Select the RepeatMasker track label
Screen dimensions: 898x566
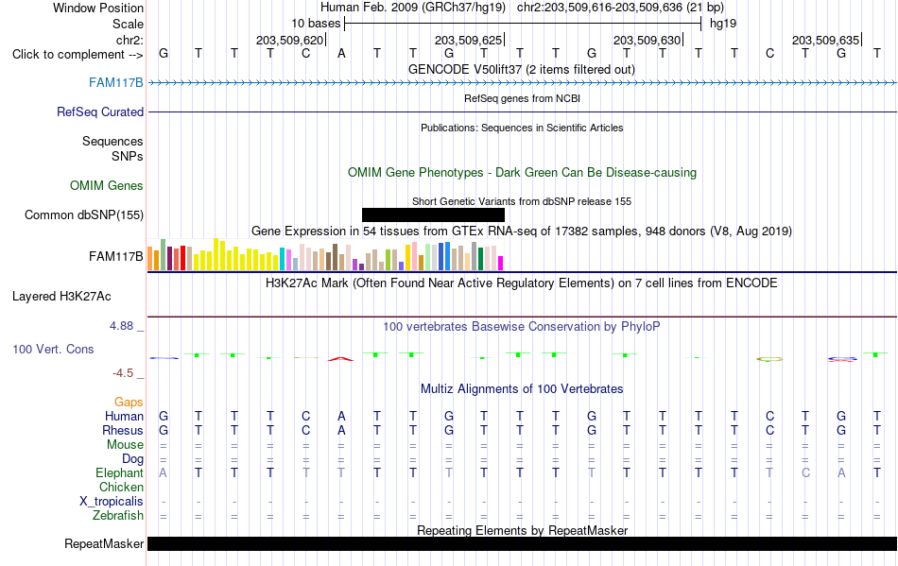click(x=104, y=543)
